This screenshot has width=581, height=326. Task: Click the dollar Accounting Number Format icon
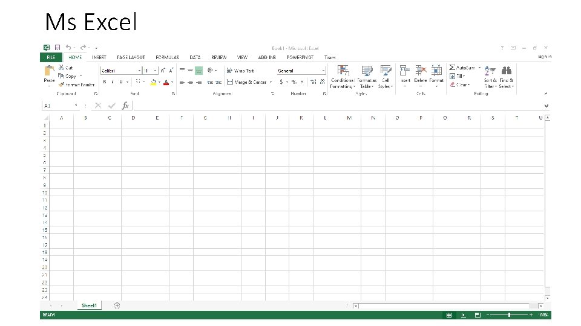click(281, 81)
